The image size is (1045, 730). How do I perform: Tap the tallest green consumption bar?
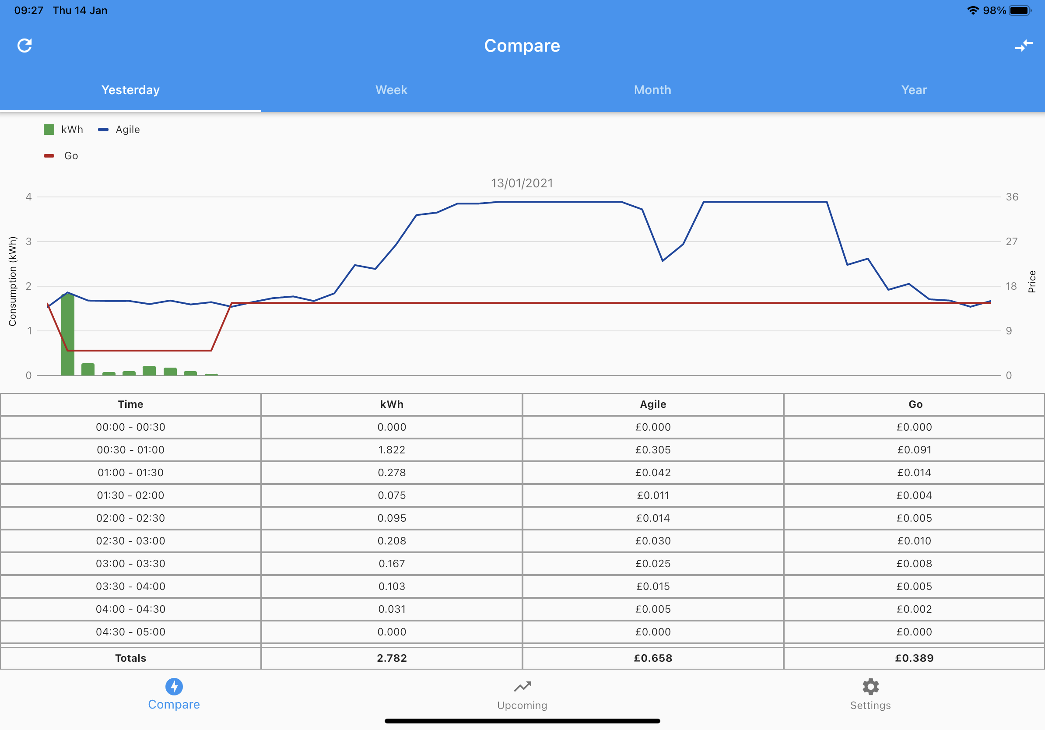(68, 334)
